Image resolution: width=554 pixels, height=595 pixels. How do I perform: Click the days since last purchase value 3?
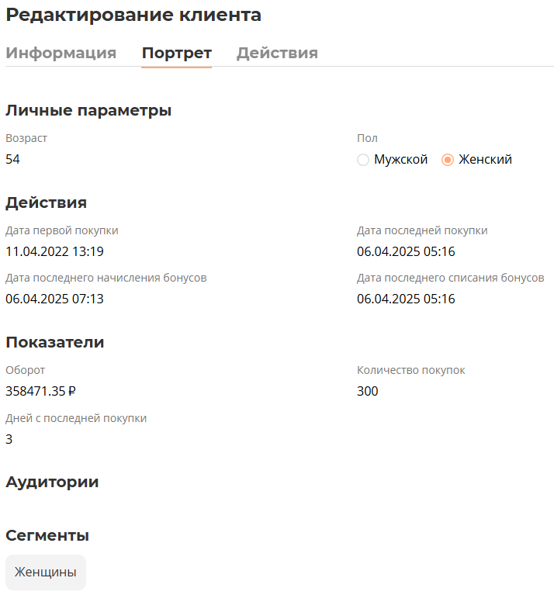click(9, 439)
